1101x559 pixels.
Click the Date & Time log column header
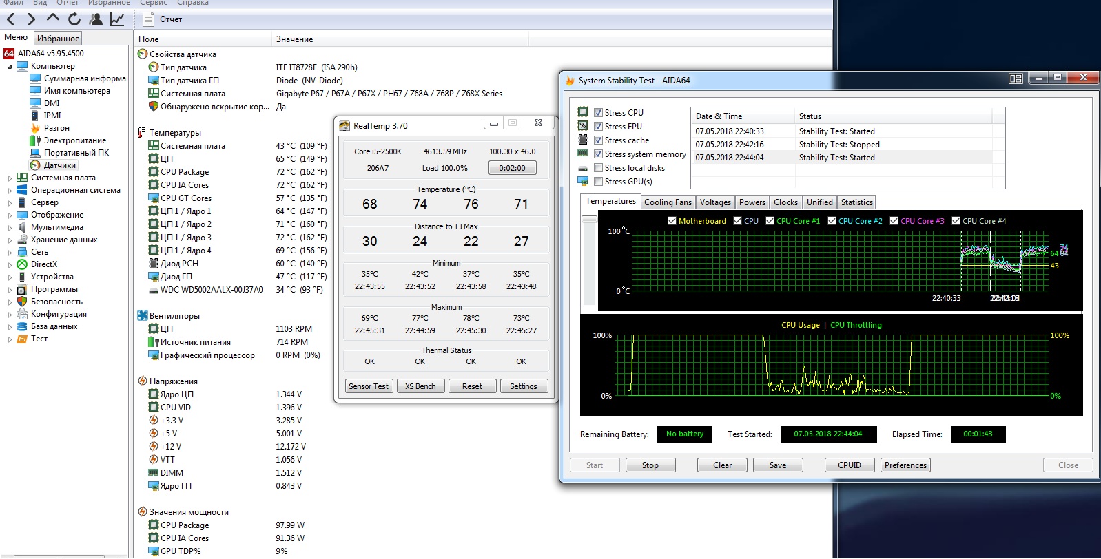coord(743,116)
